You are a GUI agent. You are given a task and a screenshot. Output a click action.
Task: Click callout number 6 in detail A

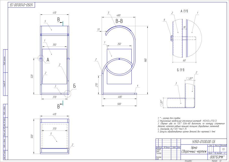[164, 20]
